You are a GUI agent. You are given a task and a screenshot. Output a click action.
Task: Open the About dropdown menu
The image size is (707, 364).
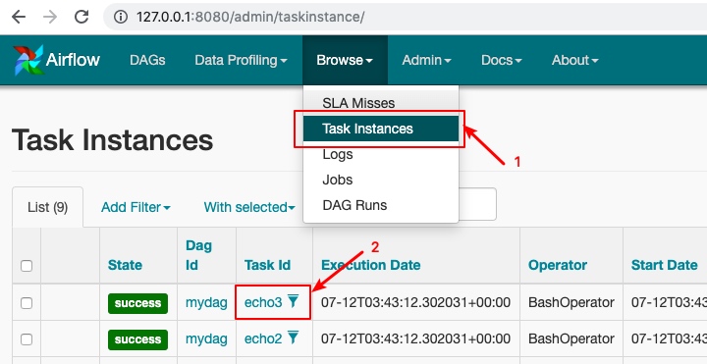574,60
